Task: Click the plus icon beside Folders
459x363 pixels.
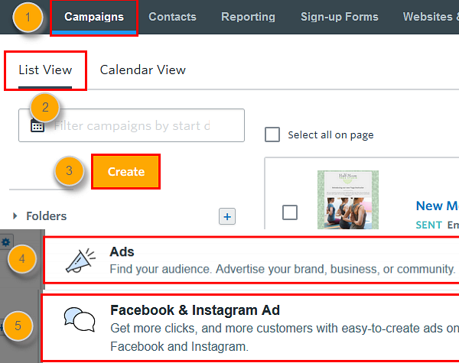Action: point(227,216)
